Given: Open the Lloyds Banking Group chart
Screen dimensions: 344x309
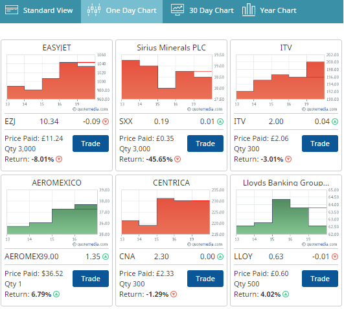Looking at the screenshot, I should pyautogui.click(x=286, y=217).
